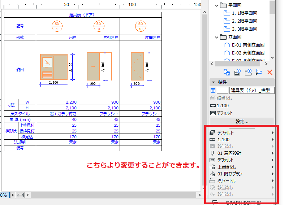284x205 pixels.
Task: Click the clone folder icon
Action: coord(259,72)
